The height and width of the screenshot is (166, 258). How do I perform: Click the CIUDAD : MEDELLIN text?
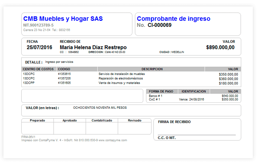[x=171, y=52]
